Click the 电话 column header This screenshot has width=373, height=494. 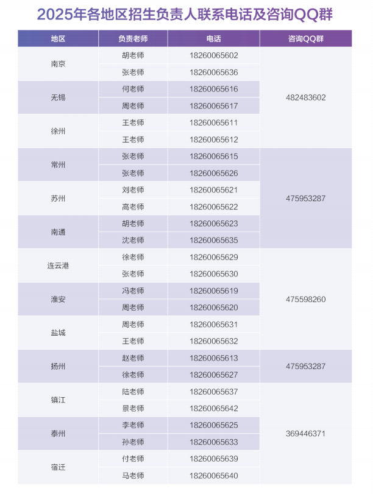pos(213,38)
